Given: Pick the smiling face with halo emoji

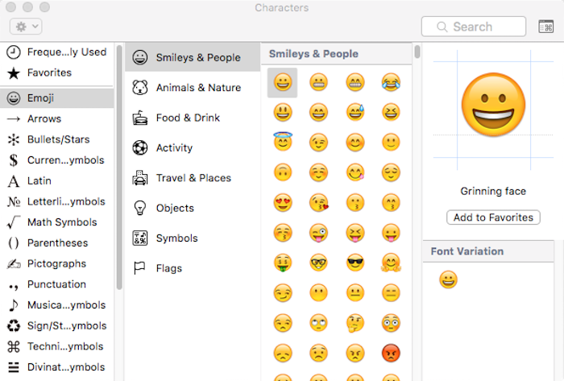Looking at the screenshot, I should tap(283, 141).
